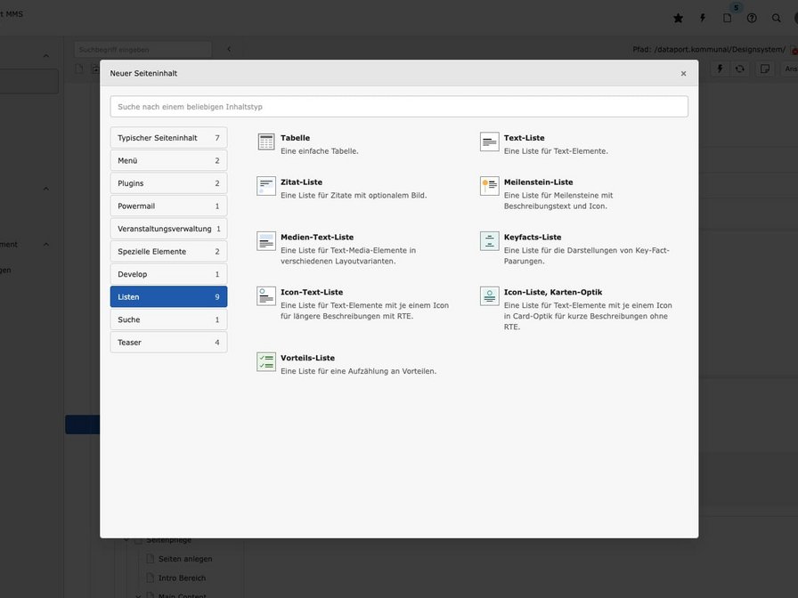Open the Seiten anlegen page
The image size is (798, 598).
185,559
